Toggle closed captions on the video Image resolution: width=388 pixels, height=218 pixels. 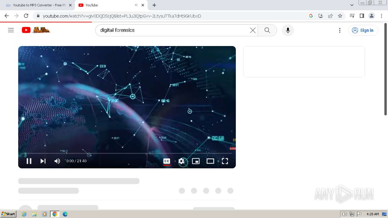click(x=167, y=161)
